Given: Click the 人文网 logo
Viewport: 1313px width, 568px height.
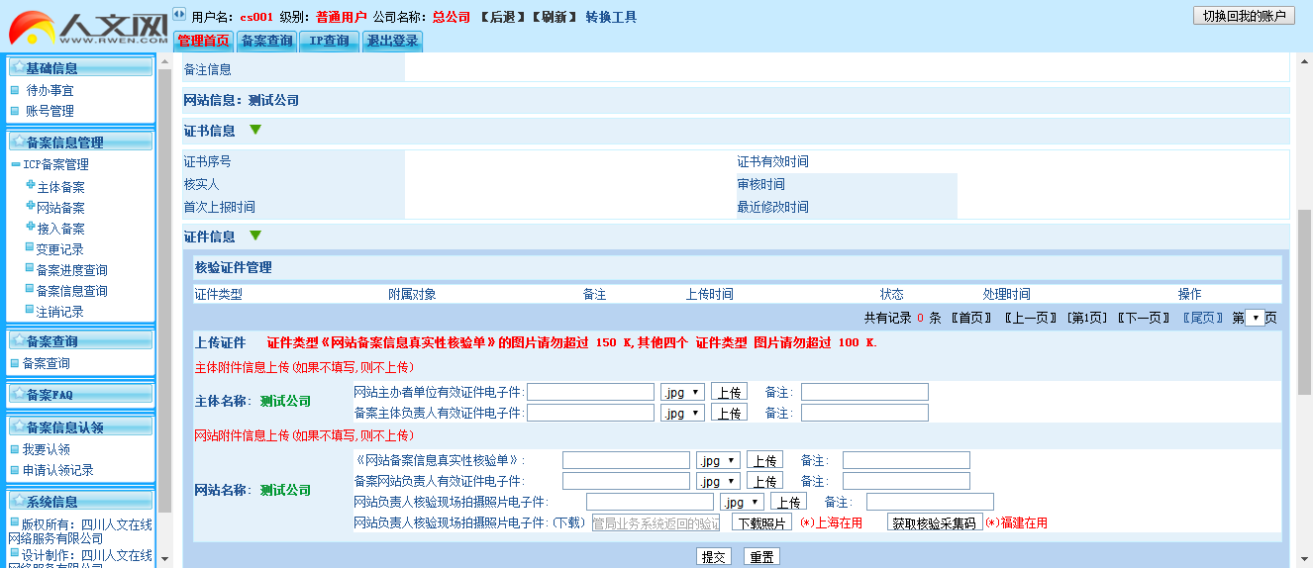Looking at the screenshot, I should [87, 26].
